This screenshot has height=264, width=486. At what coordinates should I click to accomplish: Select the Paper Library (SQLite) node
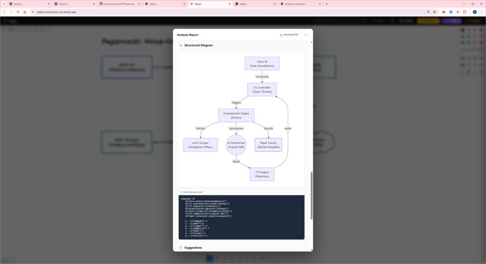pos(268,145)
